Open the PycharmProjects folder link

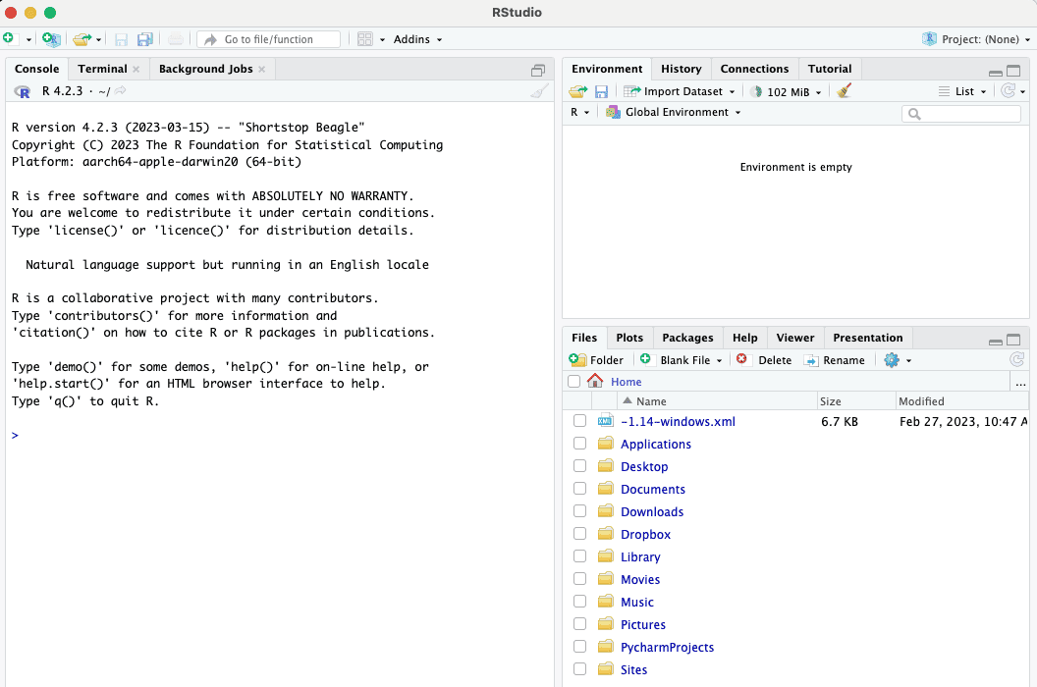(x=667, y=647)
